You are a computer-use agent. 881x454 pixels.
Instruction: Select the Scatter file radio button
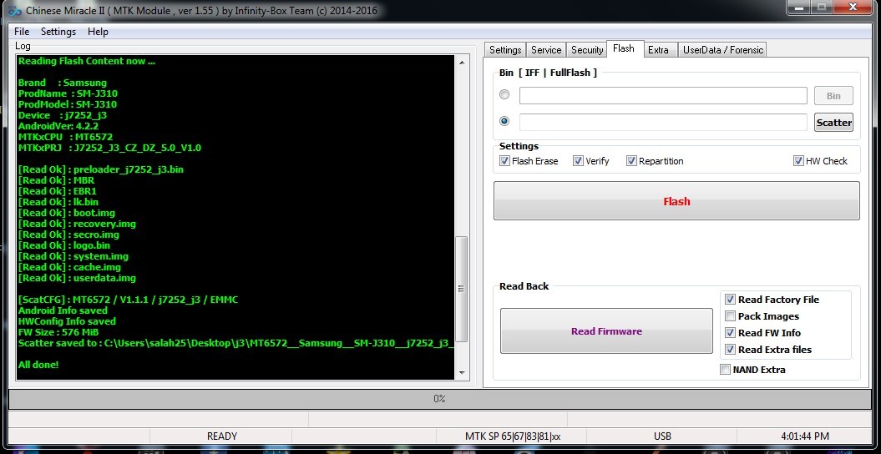[504, 121]
